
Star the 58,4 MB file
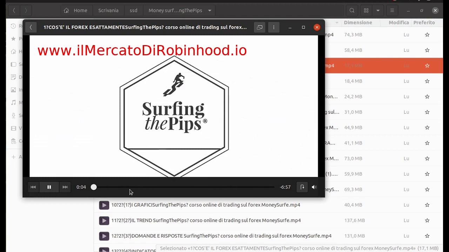point(427,50)
